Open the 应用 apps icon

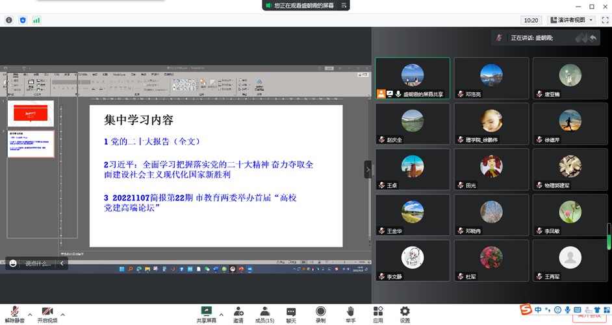pyautogui.click(x=378, y=314)
